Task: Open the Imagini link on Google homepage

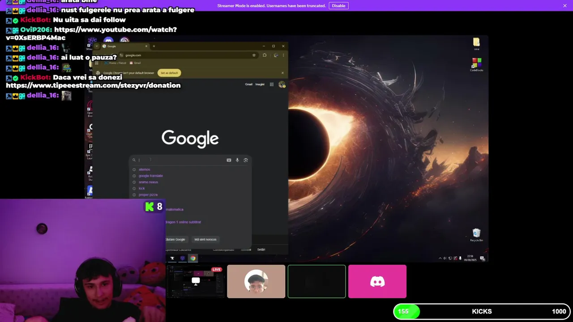Action: point(260,84)
